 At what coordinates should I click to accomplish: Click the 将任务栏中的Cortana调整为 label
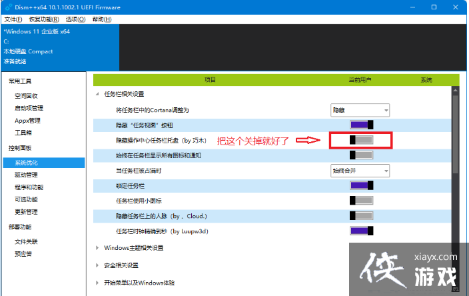[153, 110]
